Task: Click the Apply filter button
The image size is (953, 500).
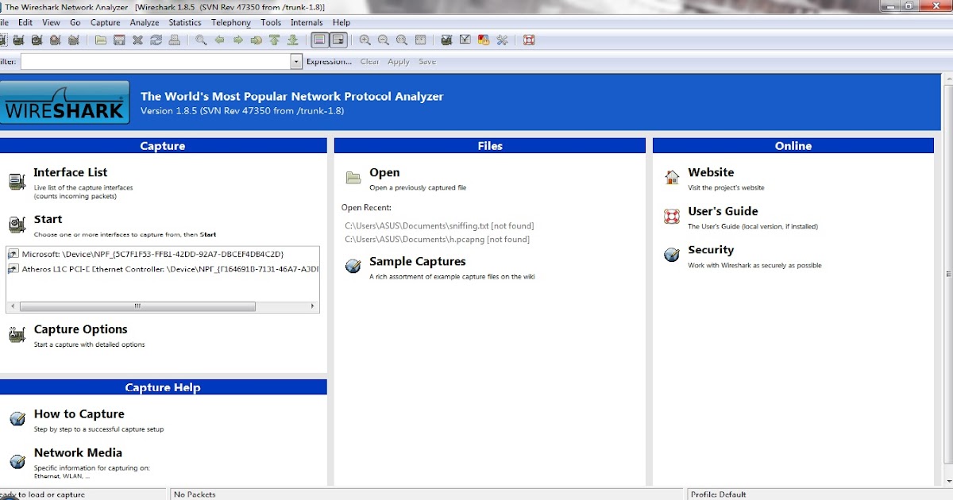Action: 399,62
